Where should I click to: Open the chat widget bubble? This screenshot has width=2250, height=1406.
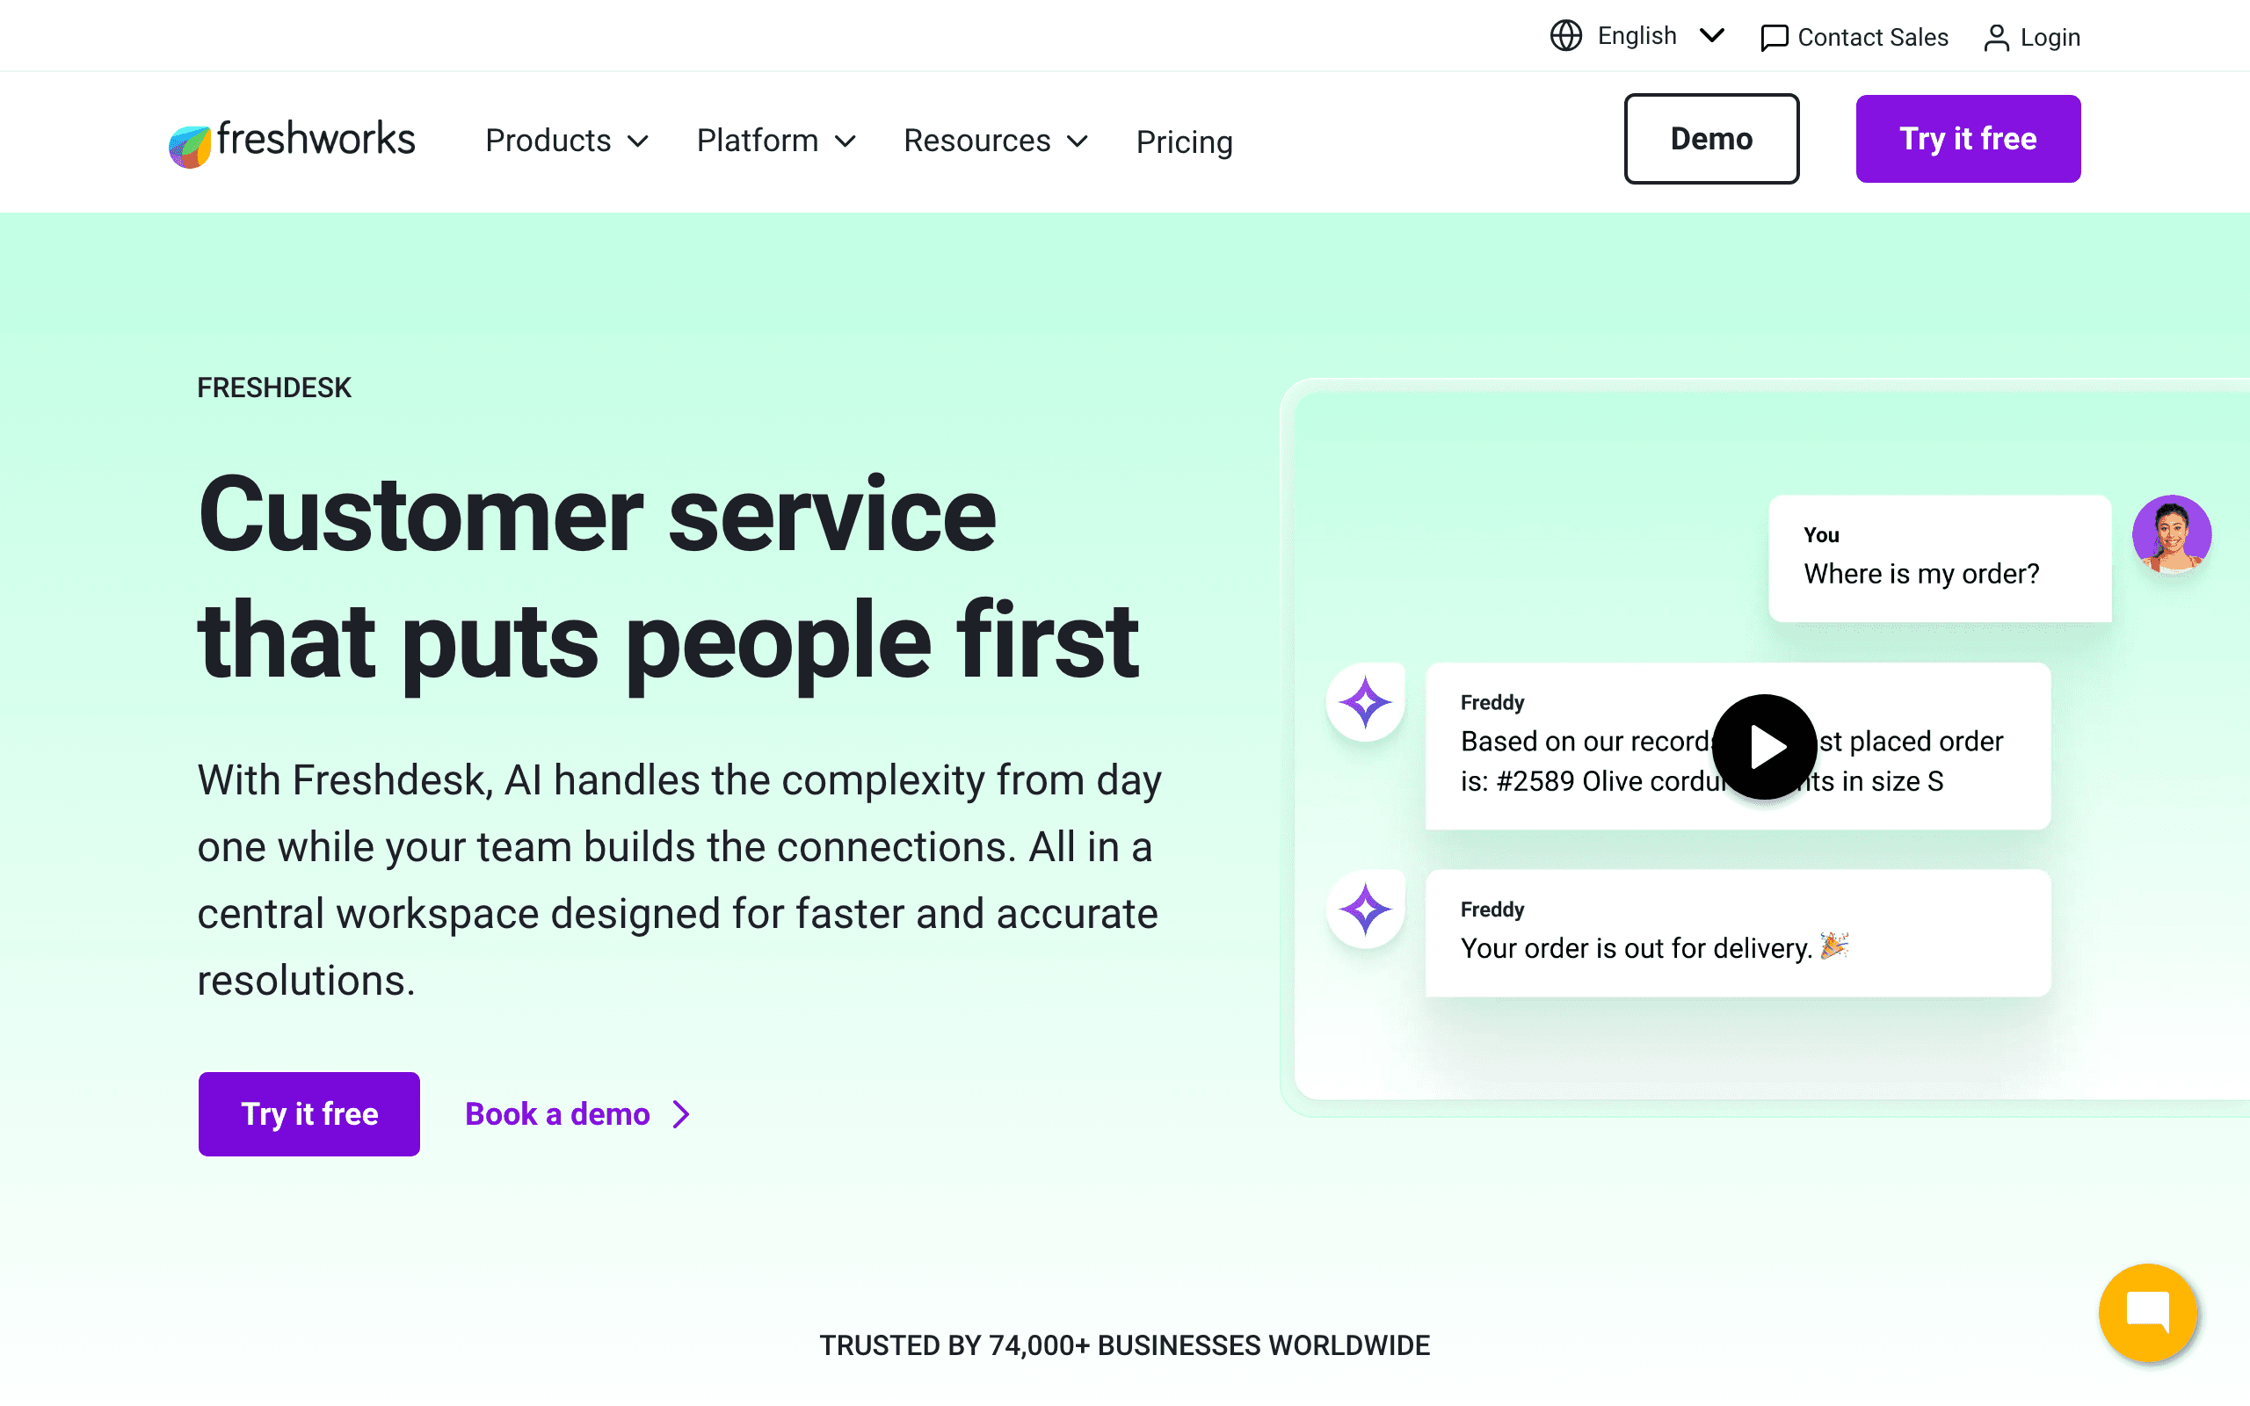point(2149,1312)
